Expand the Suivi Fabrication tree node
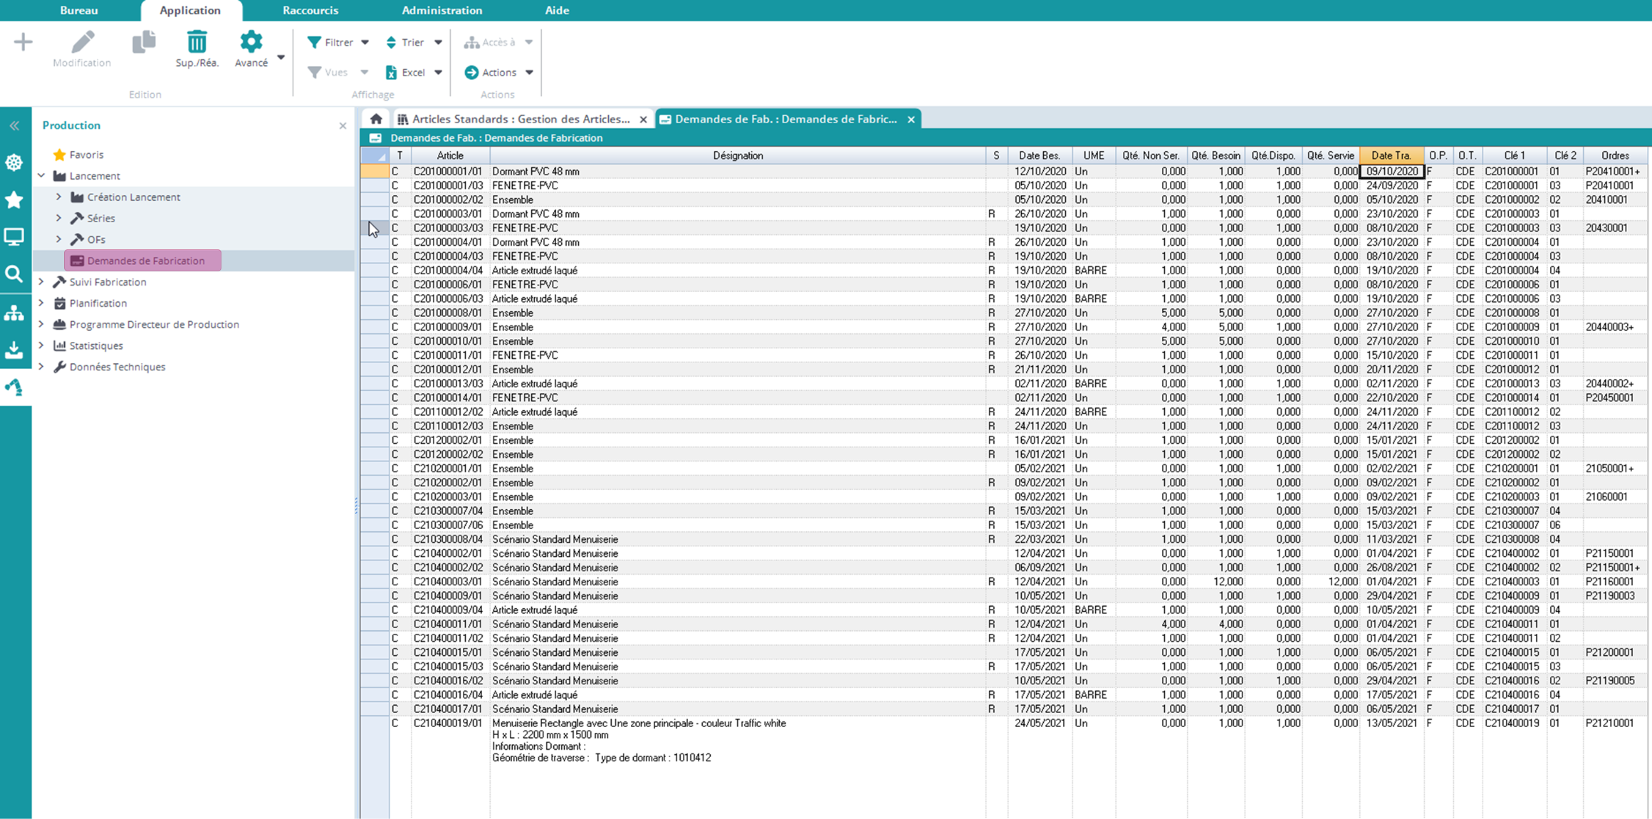This screenshot has height=819, width=1652. point(41,282)
